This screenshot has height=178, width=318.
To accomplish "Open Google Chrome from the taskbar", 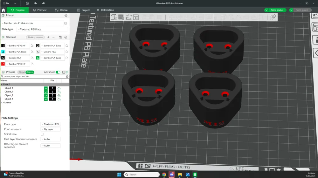I will point(164,175).
